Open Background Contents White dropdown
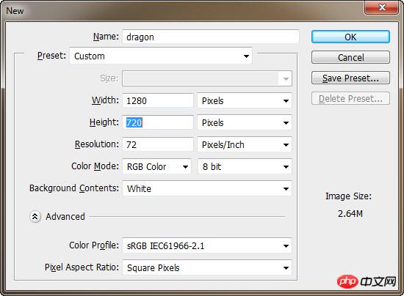The image size is (404, 296). click(x=207, y=188)
